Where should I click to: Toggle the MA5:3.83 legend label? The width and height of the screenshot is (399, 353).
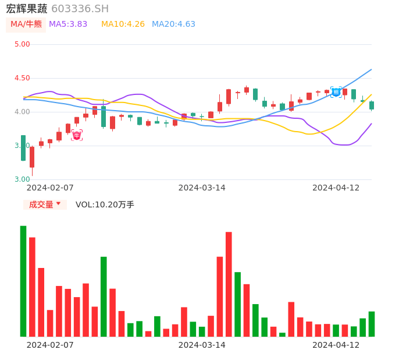click(68, 24)
